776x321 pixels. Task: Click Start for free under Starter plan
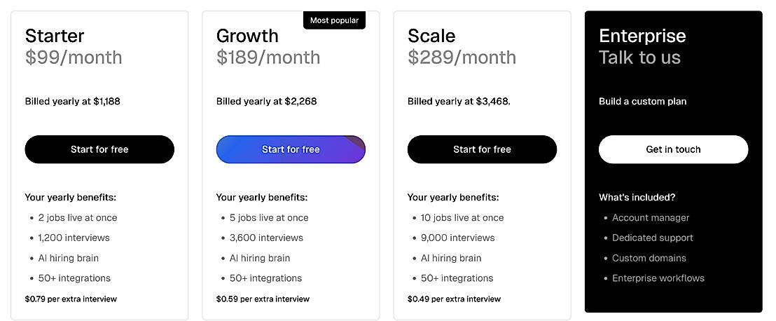click(x=99, y=149)
